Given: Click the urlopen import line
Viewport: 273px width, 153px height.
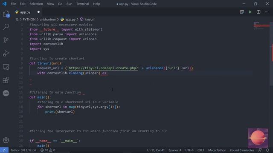Looking at the screenshot, I should (x=63, y=39).
